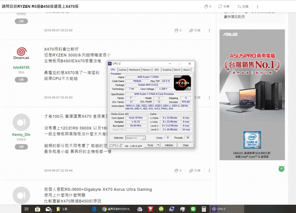Click the Core Voltage value 1.308 V
Screen dimensions: 296x213
coord(163,89)
